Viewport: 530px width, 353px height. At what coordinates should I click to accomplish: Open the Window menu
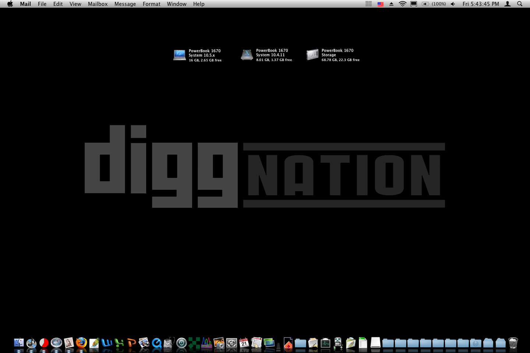pyautogui.click(x=177, y=4)
